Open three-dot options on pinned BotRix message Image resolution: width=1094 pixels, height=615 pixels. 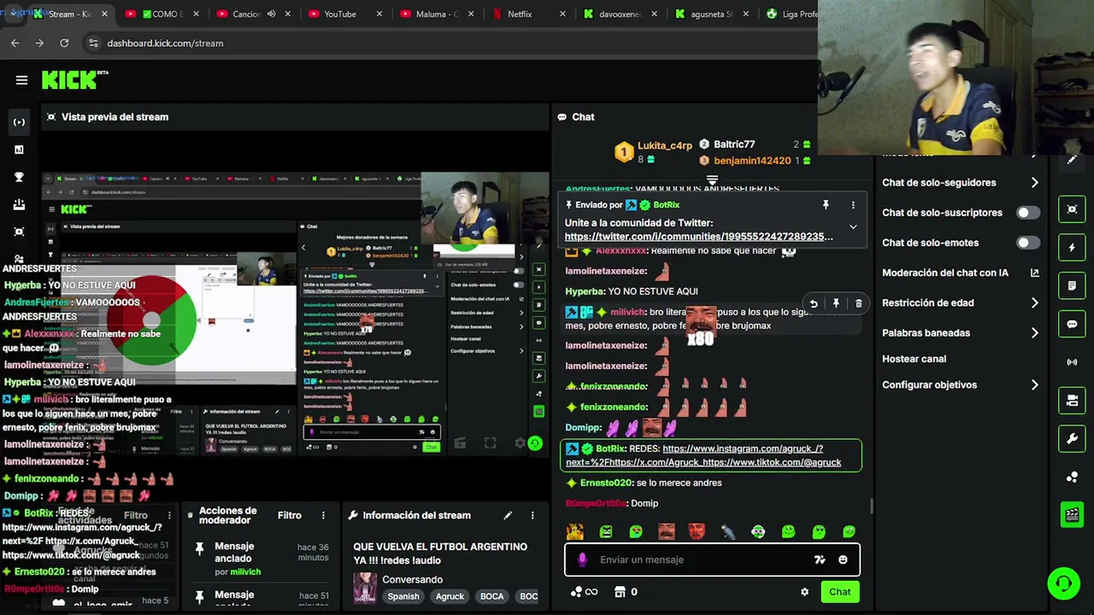click(852, 205)
